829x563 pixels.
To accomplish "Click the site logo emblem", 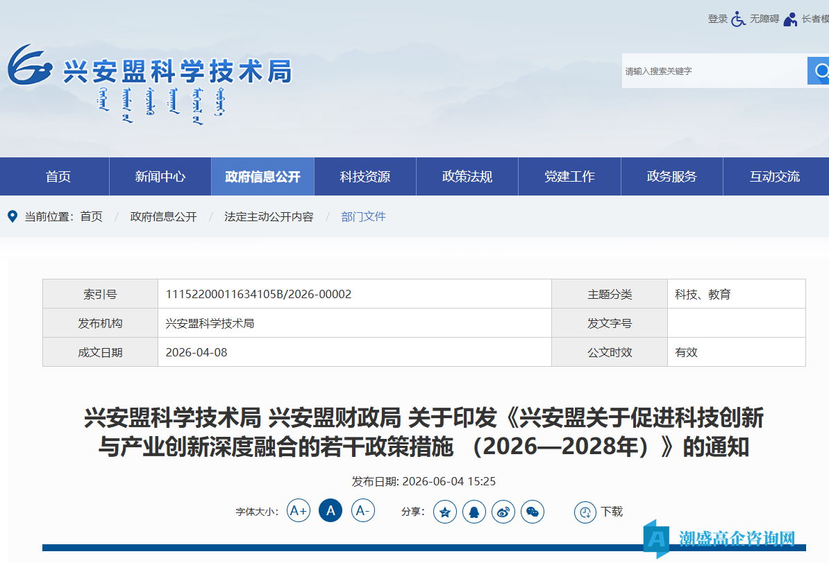I will pos(30,64).
